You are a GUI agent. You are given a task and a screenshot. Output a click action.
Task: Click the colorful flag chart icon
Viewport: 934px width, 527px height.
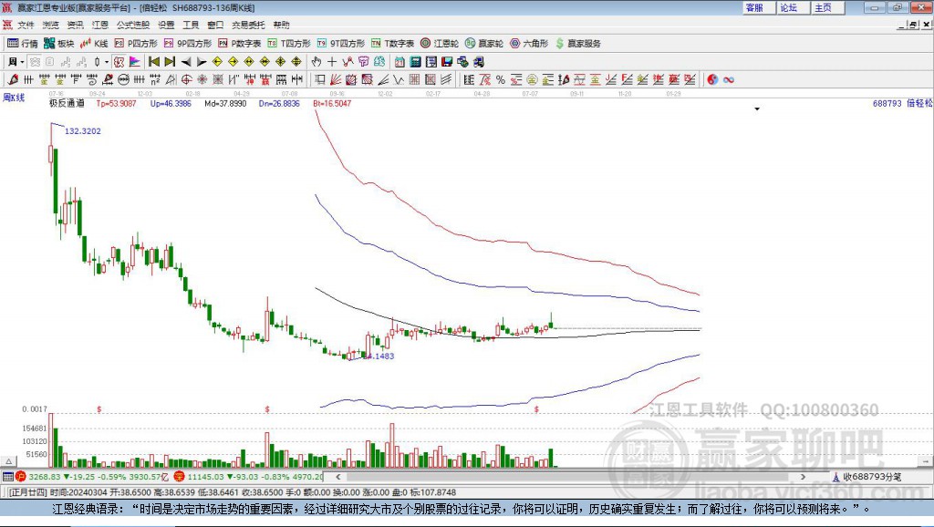coord(135,61)
